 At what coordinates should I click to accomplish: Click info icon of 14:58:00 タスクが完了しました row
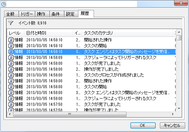[x=11, y=63]
